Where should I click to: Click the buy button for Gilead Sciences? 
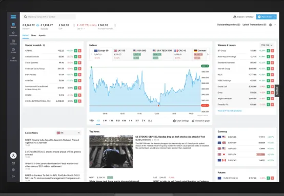(x=76, y=57)
